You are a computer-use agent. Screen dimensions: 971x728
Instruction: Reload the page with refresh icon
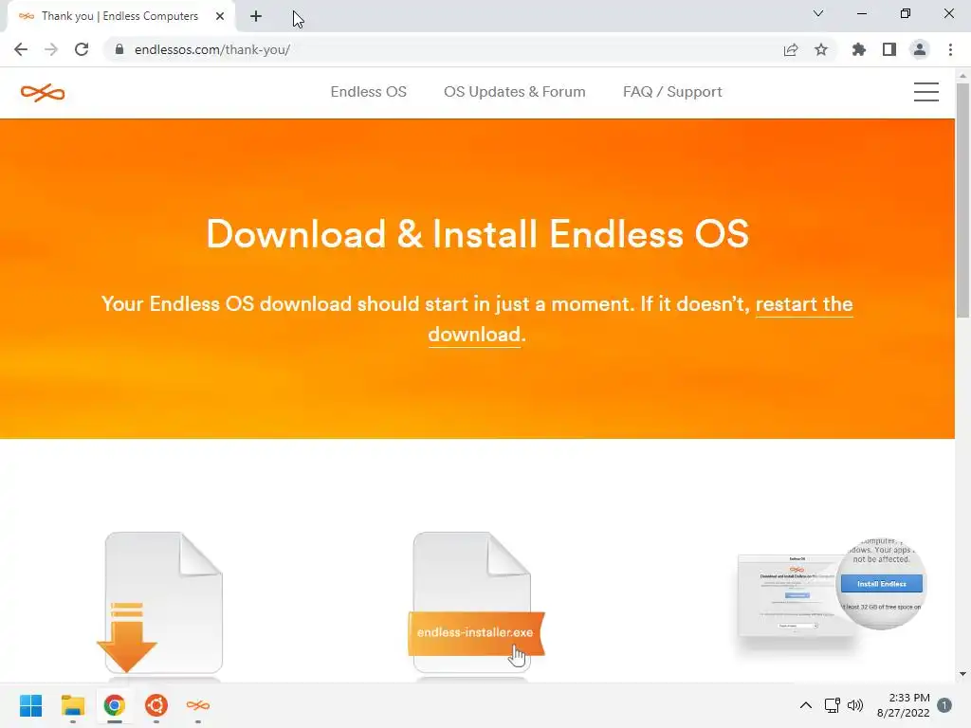click(x=82, y=49)
